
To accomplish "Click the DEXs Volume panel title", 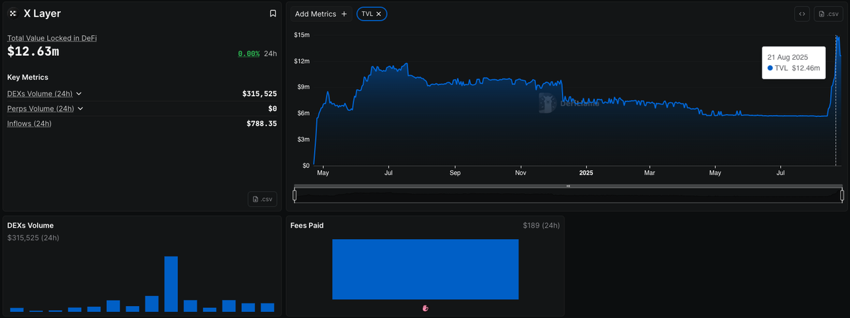I will [x=31, y=226].
